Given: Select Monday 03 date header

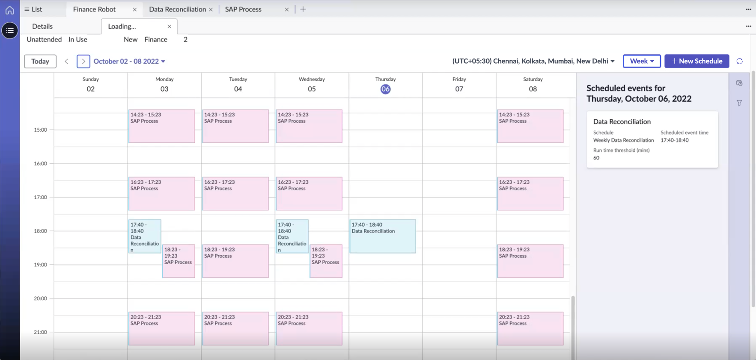Looking at the screenshot, I should pos(164,85).
